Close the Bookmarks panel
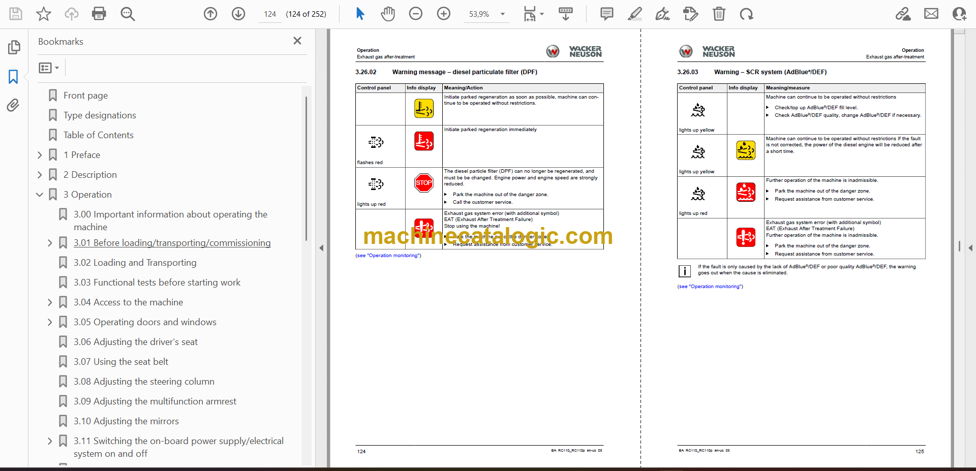This screenshot has height=471, width=976. point(297,41)
